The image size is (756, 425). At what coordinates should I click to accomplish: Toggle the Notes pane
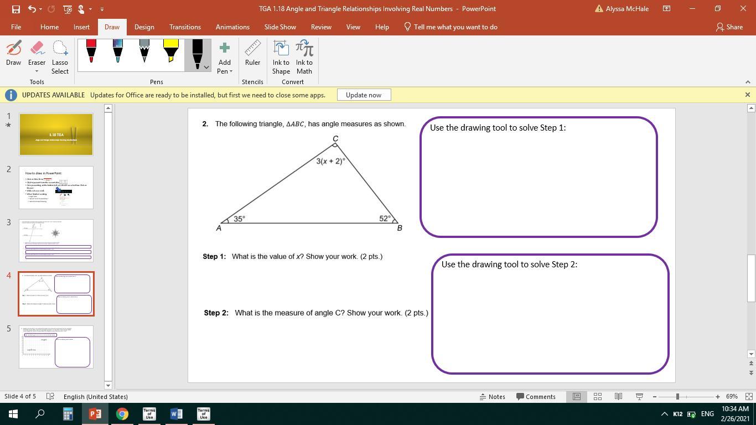coord(492,397)
